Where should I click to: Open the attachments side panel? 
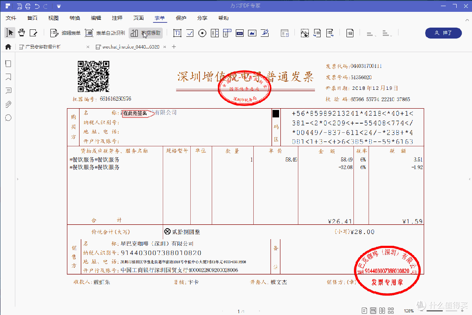(8, 104)
